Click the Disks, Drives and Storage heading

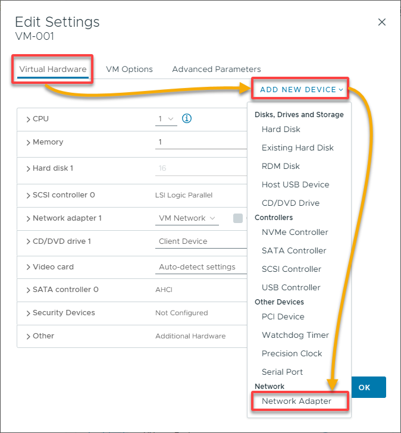(x=299, y=115)
